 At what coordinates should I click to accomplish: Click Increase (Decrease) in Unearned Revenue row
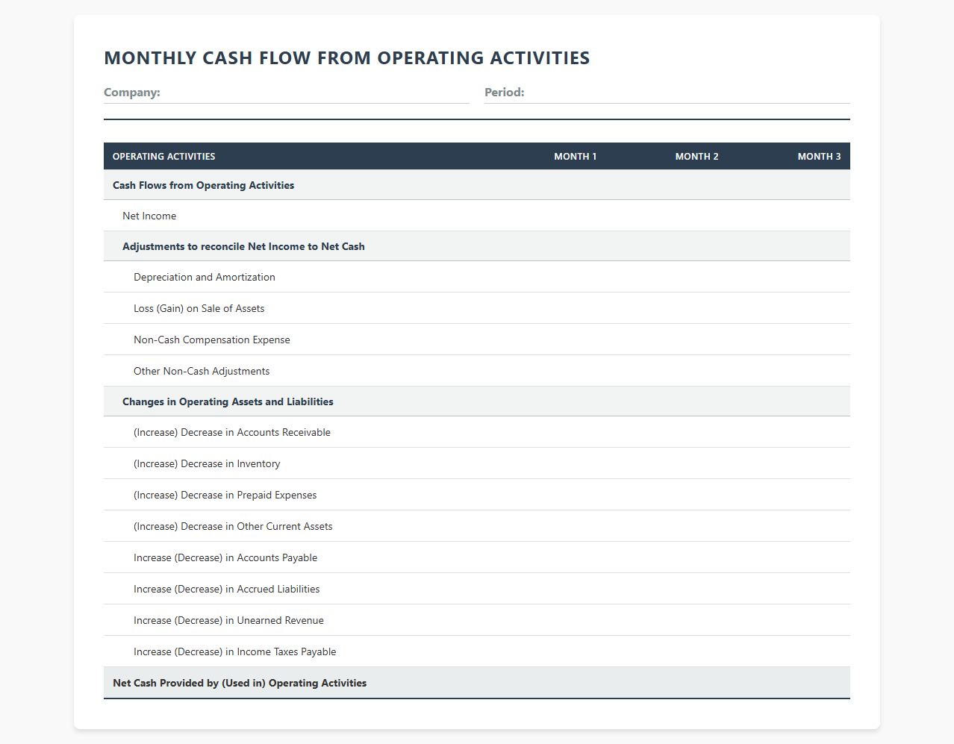[477, 620]
